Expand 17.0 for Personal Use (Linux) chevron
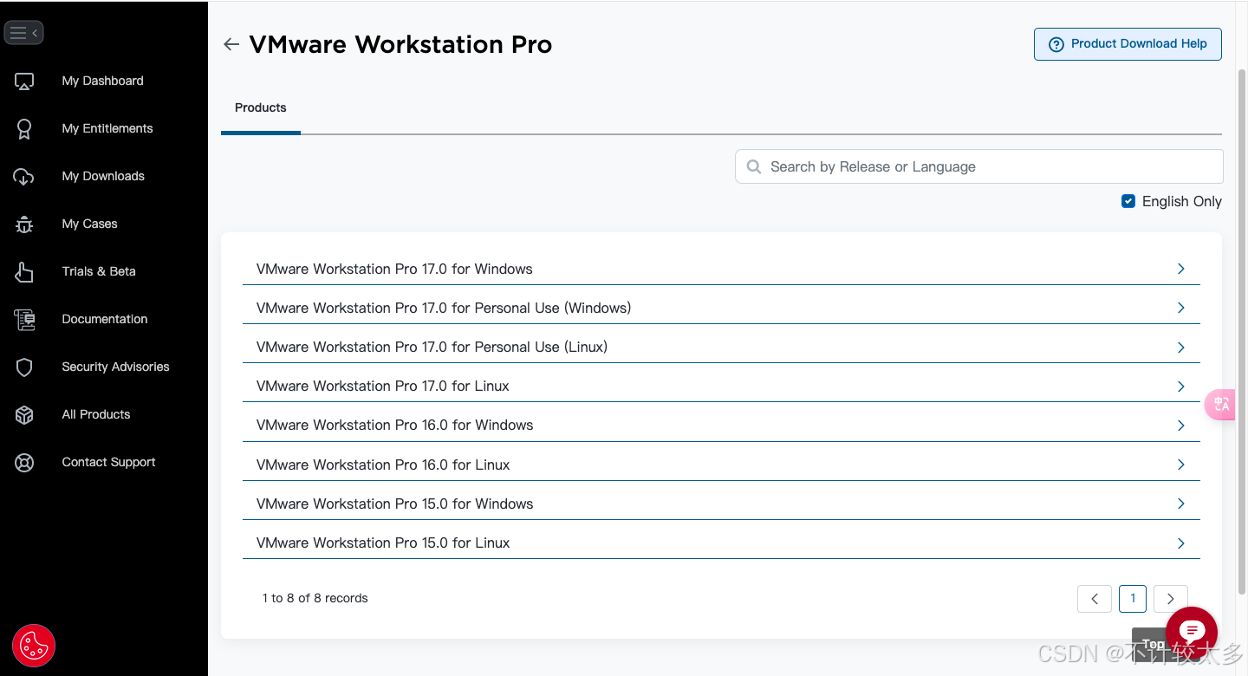Screen dimensions: 1248x676 pyautogui.click(x=1180, y=348)
